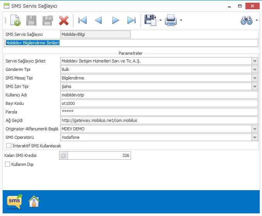Expand the Originator-Alfanumerik Başlık dropdown

point(255,129)
